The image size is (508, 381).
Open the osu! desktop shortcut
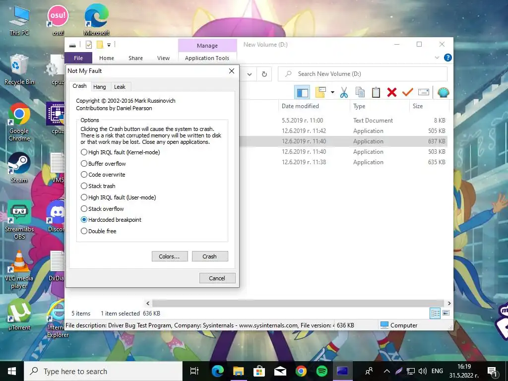pyautogui.click(x=58, y=20)
